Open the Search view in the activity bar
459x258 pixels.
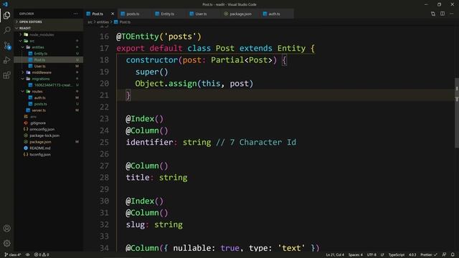pos(6,30)
